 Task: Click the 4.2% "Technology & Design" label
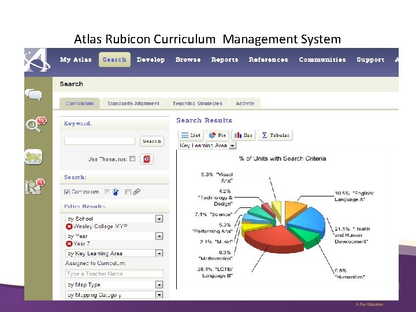215,198
